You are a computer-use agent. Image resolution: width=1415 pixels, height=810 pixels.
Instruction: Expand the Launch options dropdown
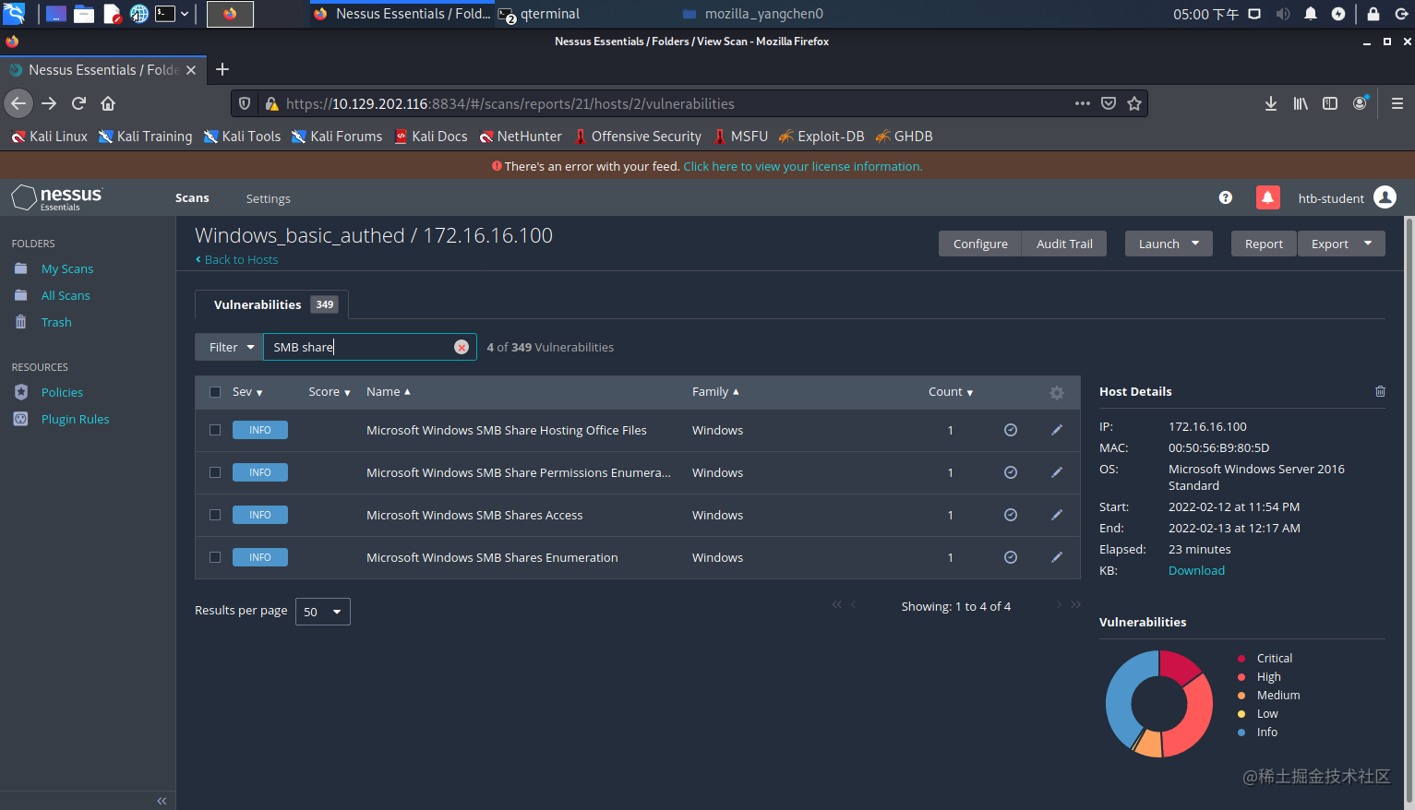[1169, 244]
